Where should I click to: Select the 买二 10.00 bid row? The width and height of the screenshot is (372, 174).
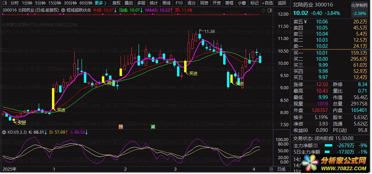coord(331,59)
